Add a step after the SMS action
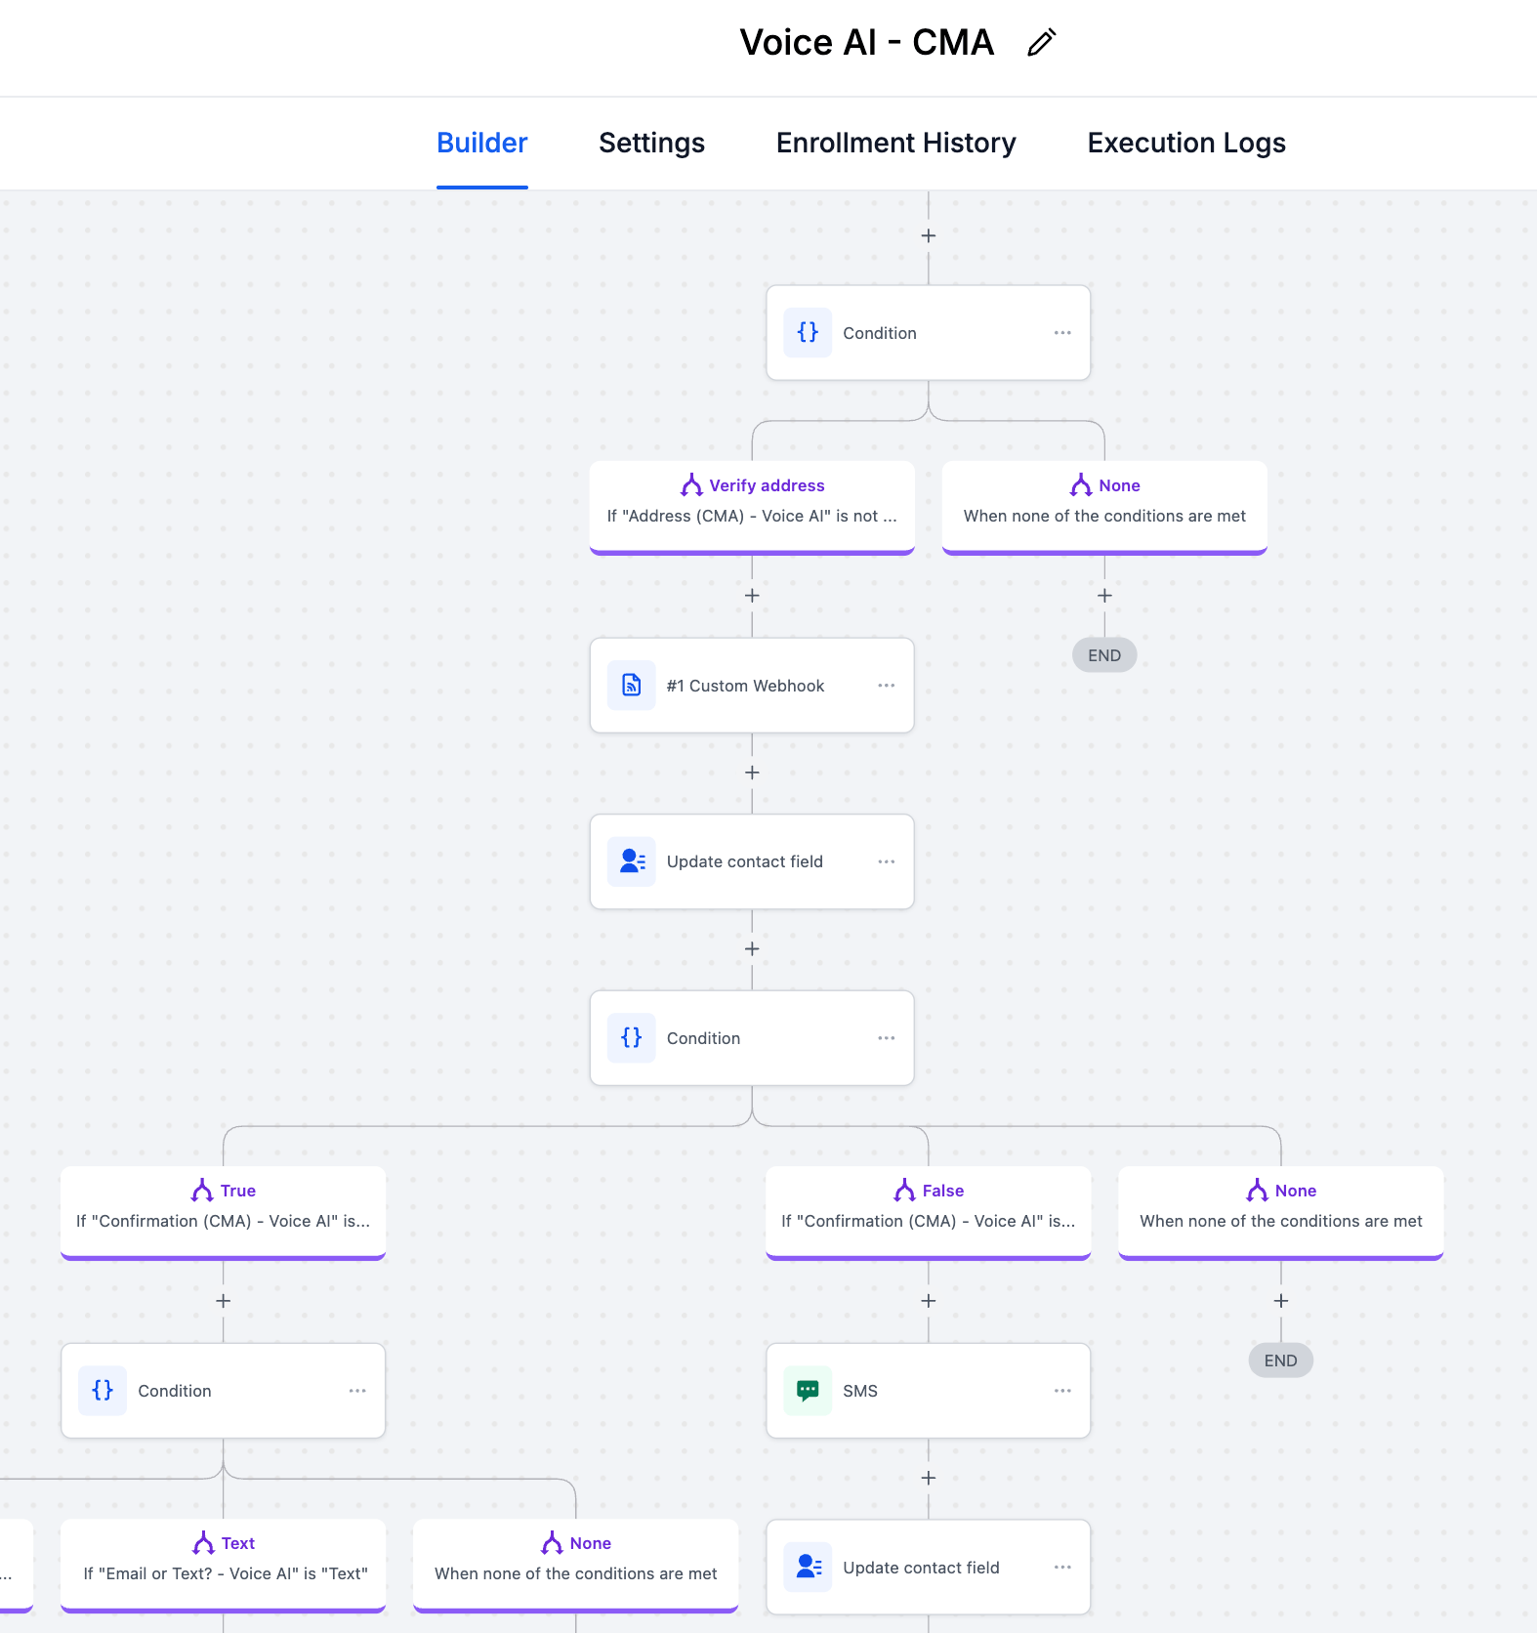Viewport: 1537px width, 1633px height. [x=929, y=1478]
